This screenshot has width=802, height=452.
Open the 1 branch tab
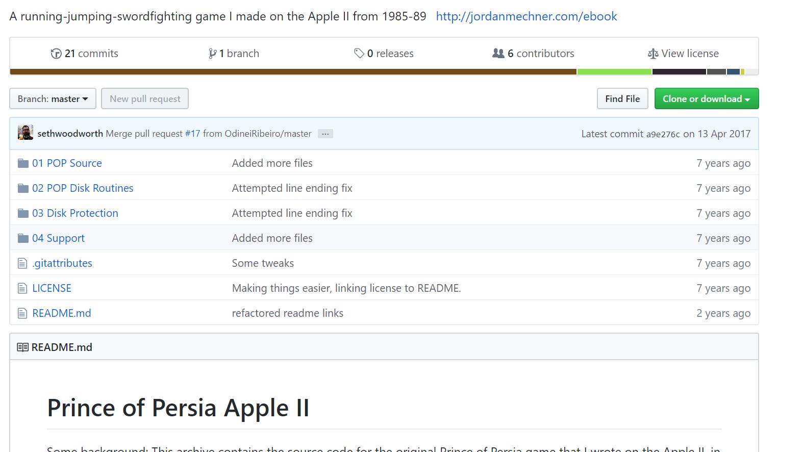coord(234,54)
